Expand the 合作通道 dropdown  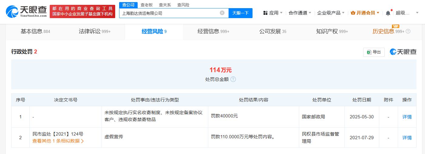(x=310, y=13)
